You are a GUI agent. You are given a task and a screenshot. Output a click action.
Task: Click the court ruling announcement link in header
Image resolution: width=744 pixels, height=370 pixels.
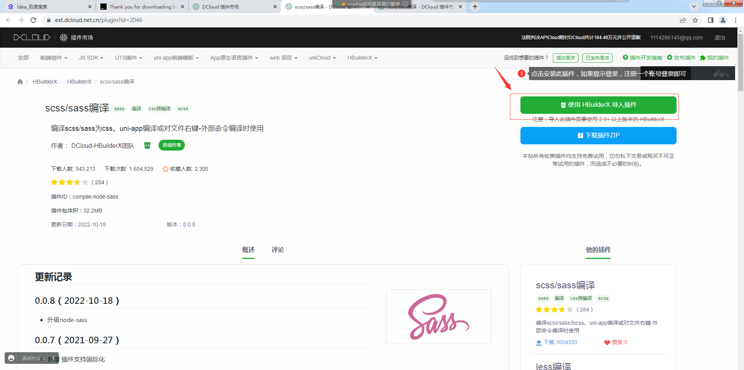coord(581,38)
